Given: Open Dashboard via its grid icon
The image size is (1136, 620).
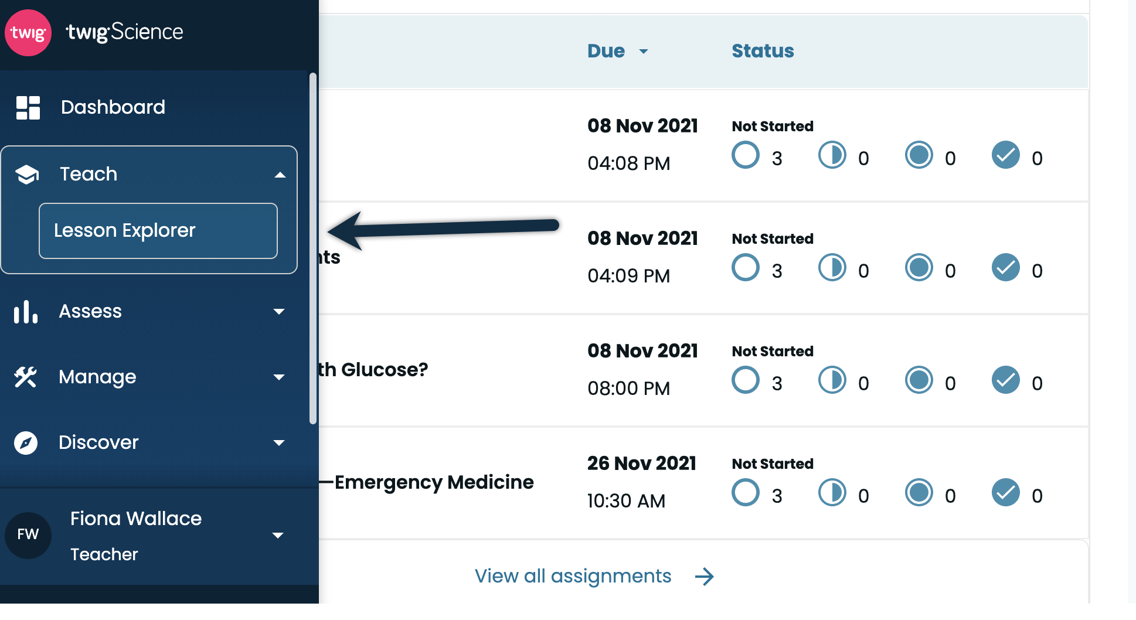Looking at the screenshot, I should (28, 108).
